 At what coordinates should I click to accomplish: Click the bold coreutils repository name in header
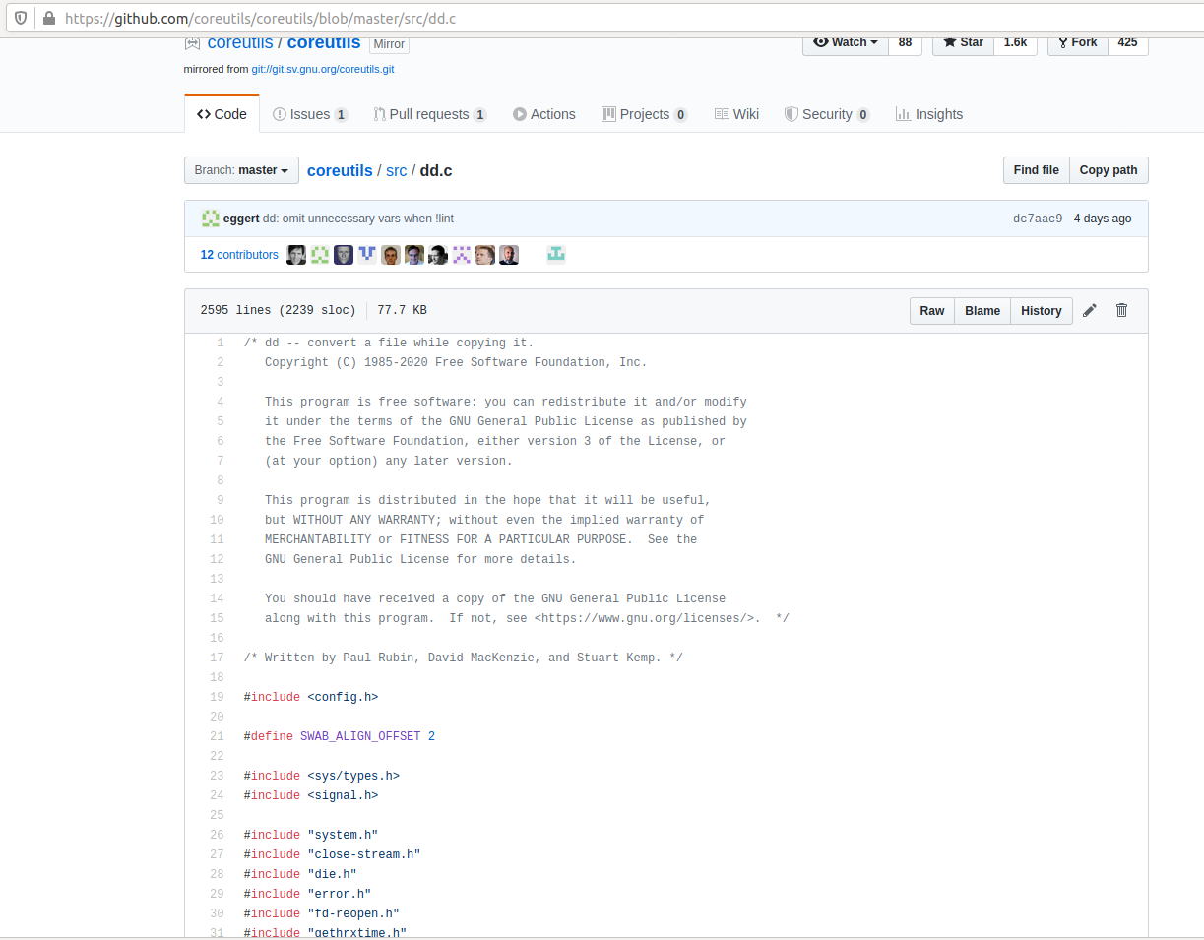tap(324, 43)
